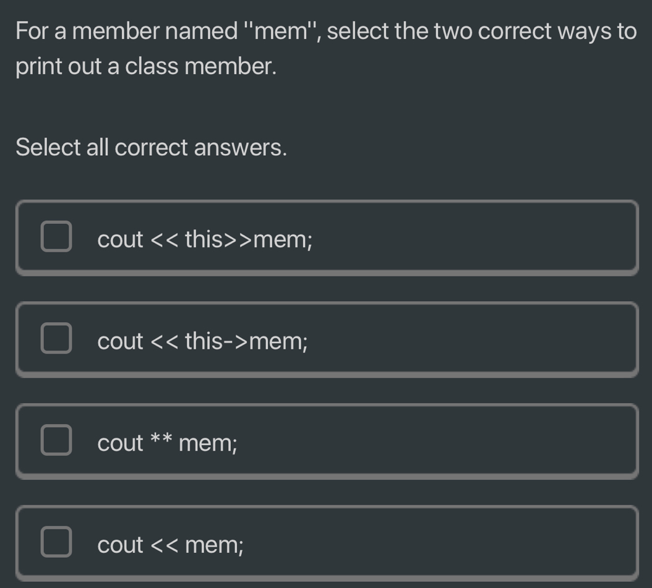
Task: Click the '**' symbols in the third option
Action: point(161,440)
